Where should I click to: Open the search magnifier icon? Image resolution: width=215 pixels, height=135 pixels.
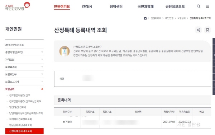[x=199, y=6]
